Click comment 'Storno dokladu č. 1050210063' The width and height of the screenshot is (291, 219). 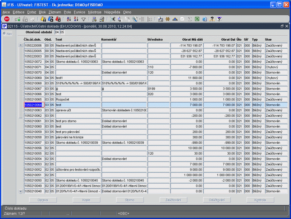coord(124,61)
